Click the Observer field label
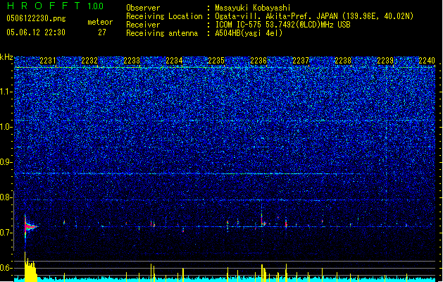 (143, 8)
